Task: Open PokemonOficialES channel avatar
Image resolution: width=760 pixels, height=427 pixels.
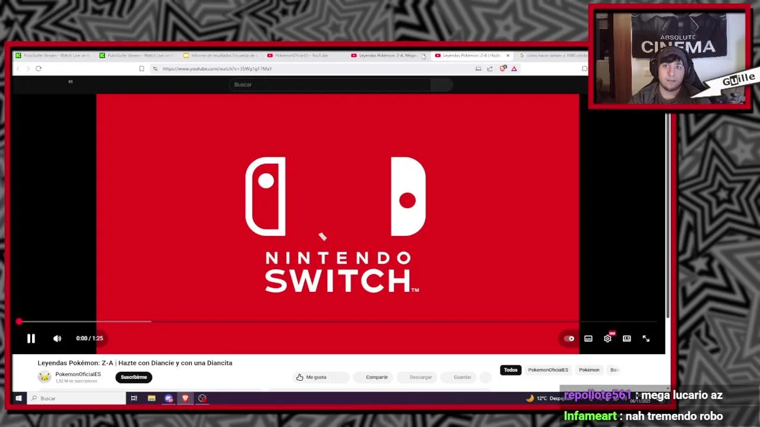Action: tap(45, 377)
